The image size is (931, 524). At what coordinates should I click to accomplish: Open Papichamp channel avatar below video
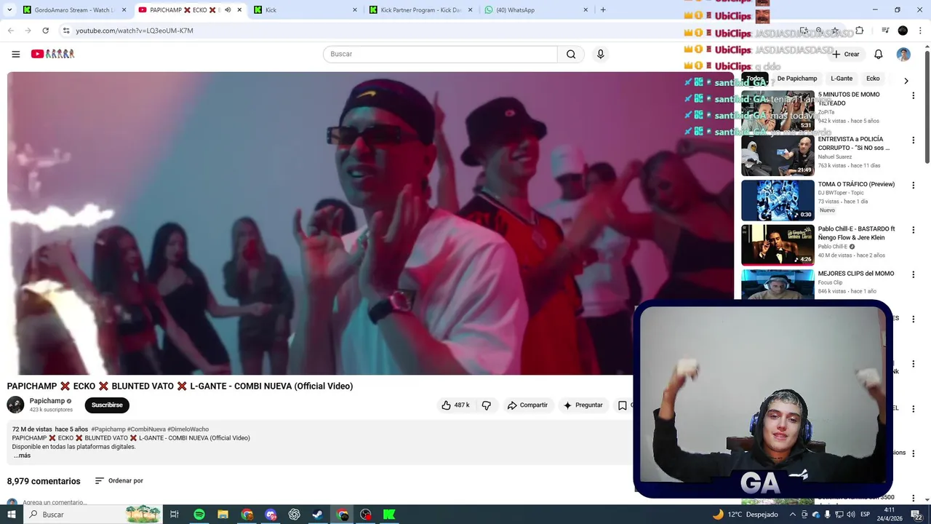click(15, 405)
